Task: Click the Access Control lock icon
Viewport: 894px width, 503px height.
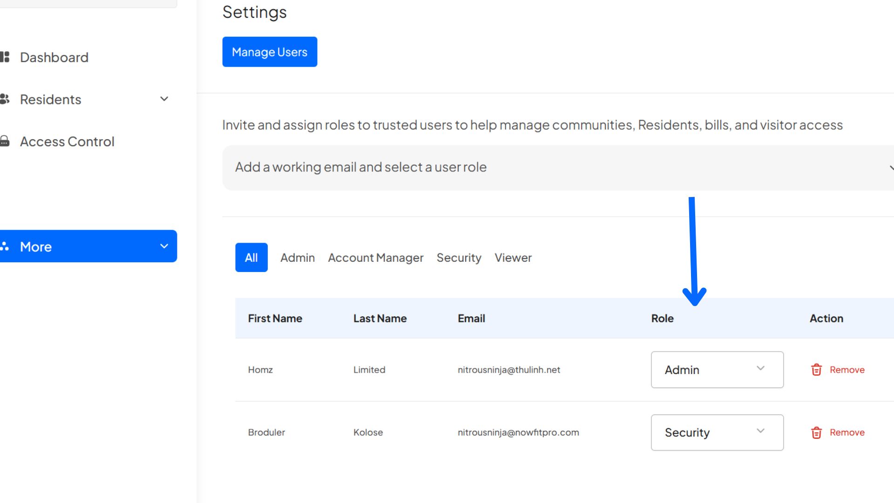Action: coord(5,141)
